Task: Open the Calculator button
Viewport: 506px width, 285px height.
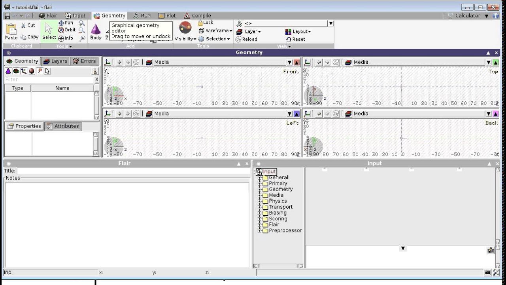Action: coord(464,16)
